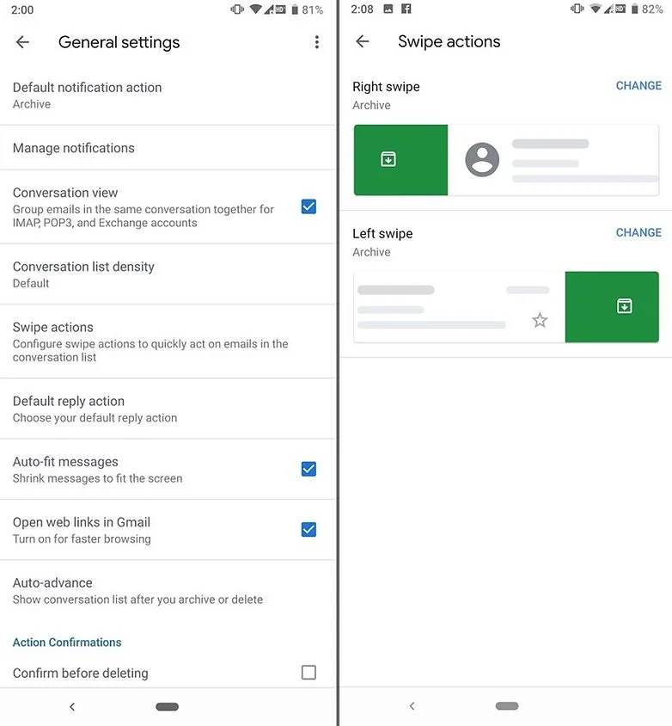Open Conversation list density setting
The height and width of the screenshot is (726, 672).
[x=168, y=274]
